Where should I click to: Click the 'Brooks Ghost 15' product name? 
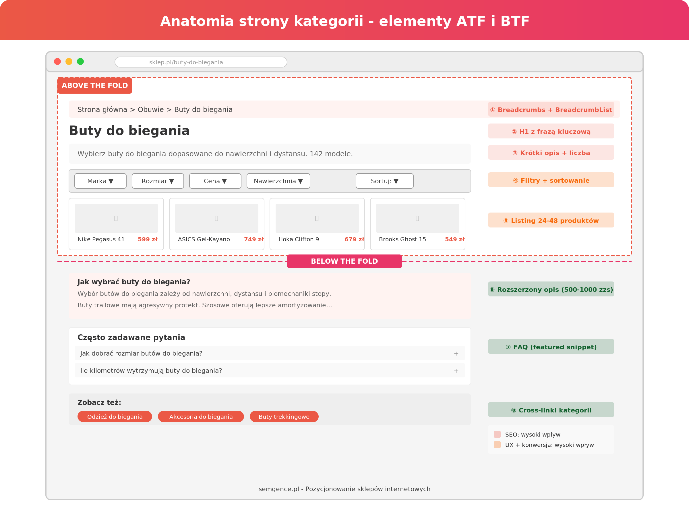point(402,239)
